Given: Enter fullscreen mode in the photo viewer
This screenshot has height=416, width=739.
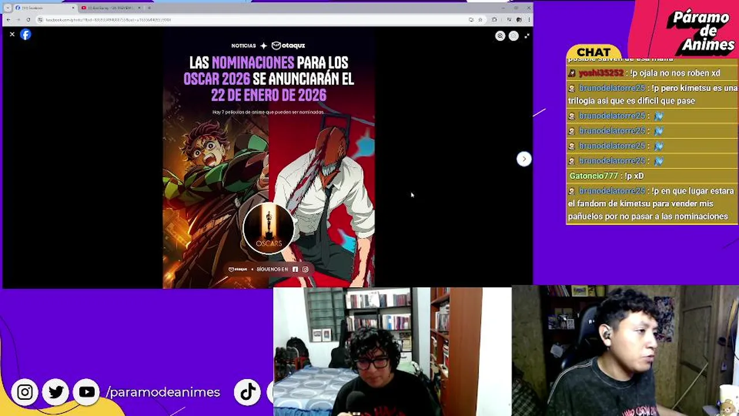Looking at the screenshot, I should point(527,36).
